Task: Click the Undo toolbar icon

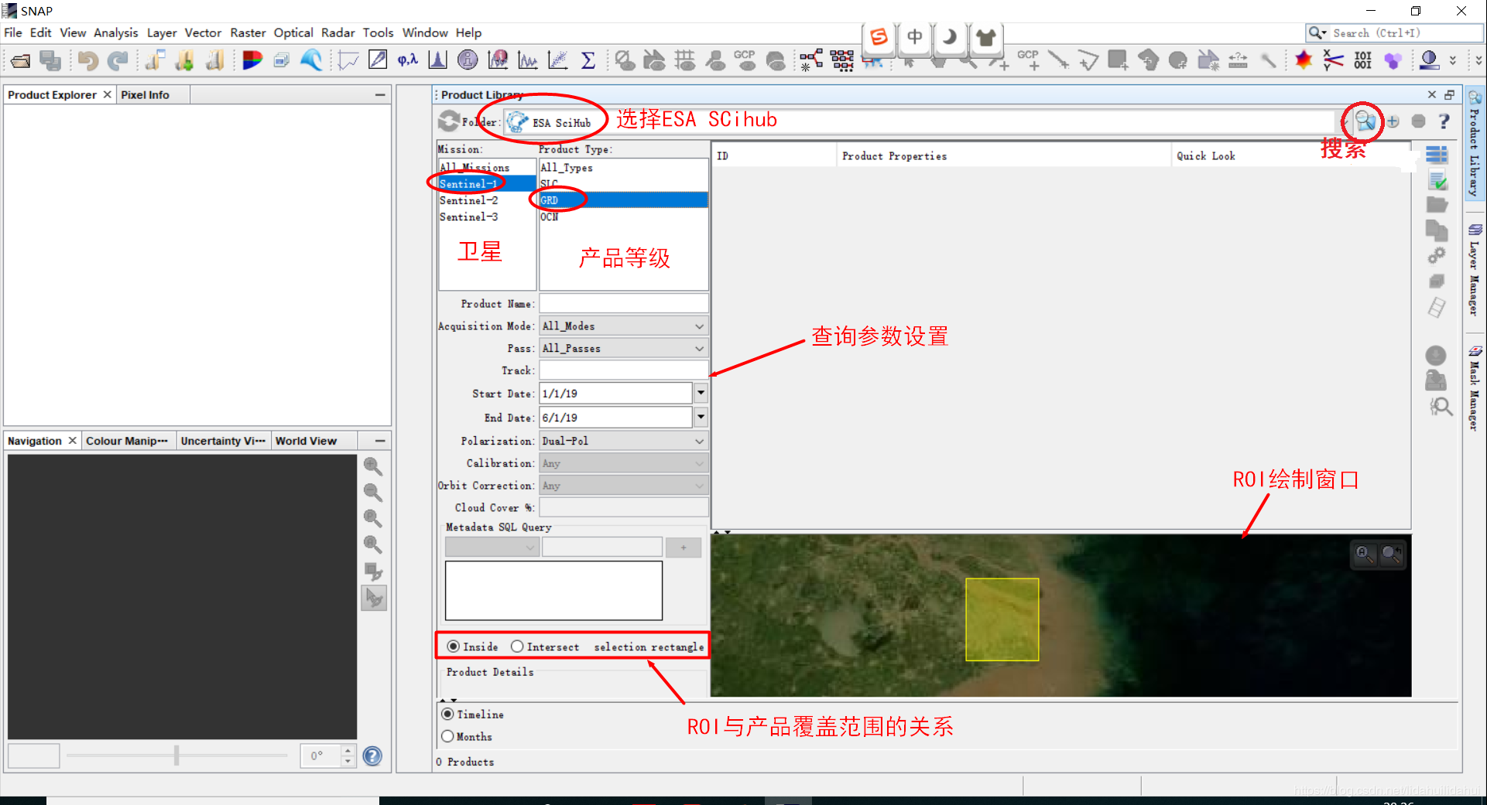Action: (87, 60)
